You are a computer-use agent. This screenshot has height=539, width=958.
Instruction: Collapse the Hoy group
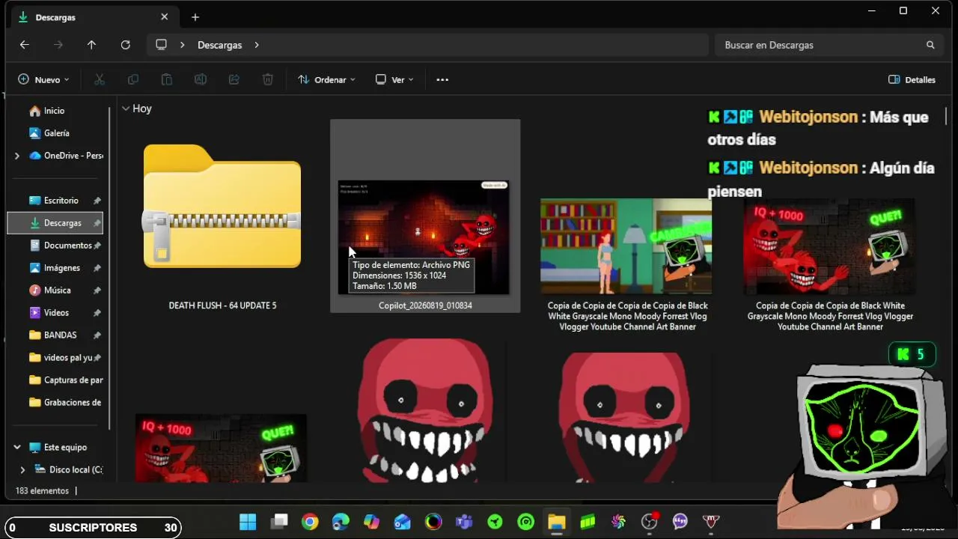[x=126, y=109]
